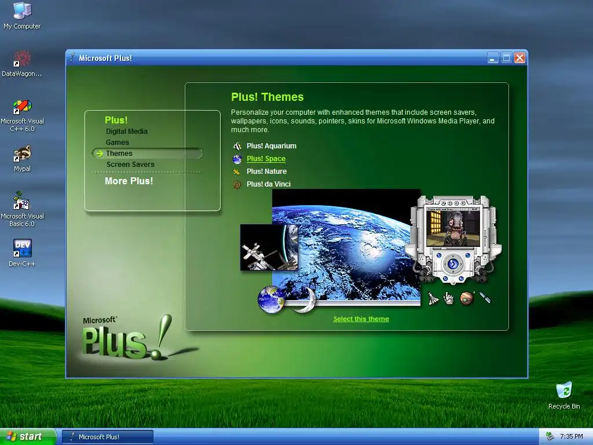
Task: Click the Select this theme link
Action: coord(361,319)
